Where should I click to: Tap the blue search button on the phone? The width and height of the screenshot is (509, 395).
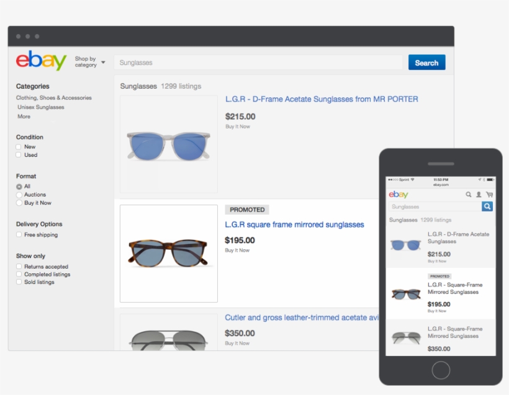tap(488, 206)
